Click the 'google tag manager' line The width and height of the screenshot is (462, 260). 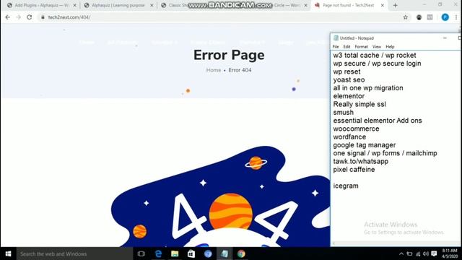365,145
